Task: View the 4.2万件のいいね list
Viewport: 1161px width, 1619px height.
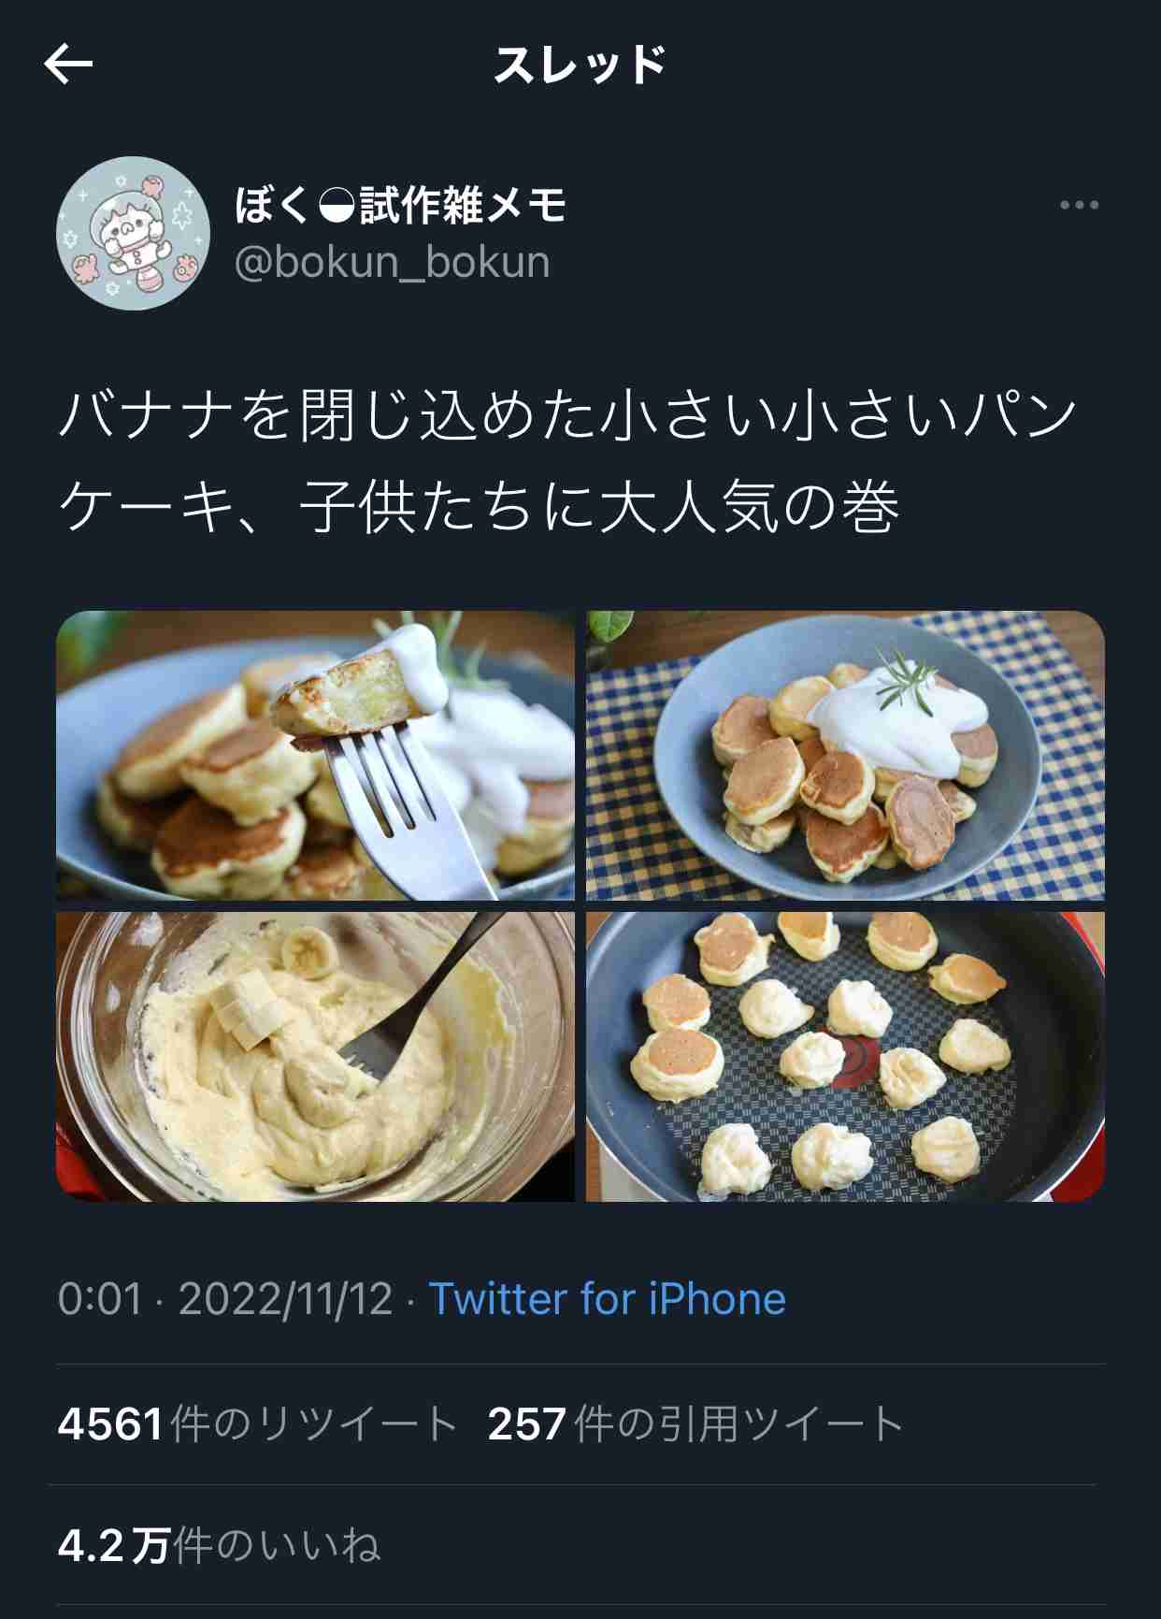Action: pyautogui.click(x=220, y=1546)
